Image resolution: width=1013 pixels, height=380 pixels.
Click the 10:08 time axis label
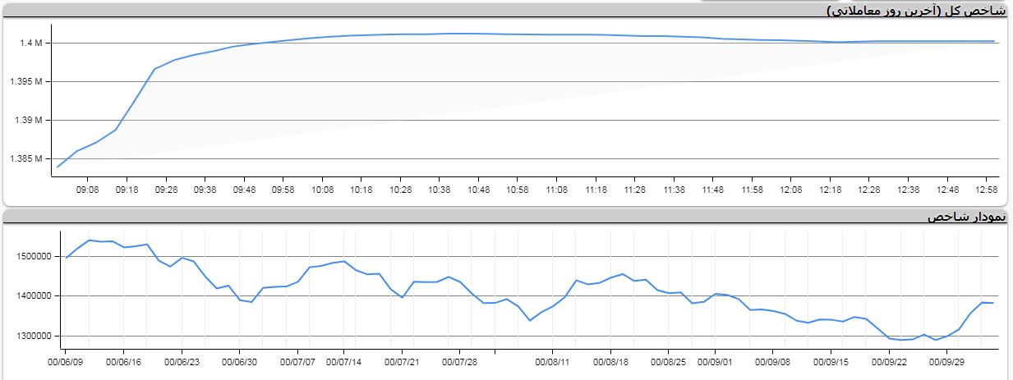322,190
